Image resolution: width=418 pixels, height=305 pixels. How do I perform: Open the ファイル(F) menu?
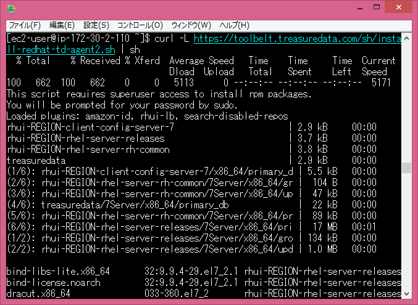pos(24,25)
